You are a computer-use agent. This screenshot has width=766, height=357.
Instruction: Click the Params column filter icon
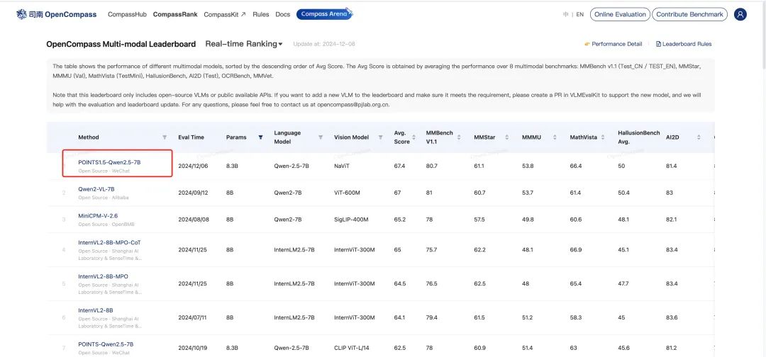click(x=260, y=137)
